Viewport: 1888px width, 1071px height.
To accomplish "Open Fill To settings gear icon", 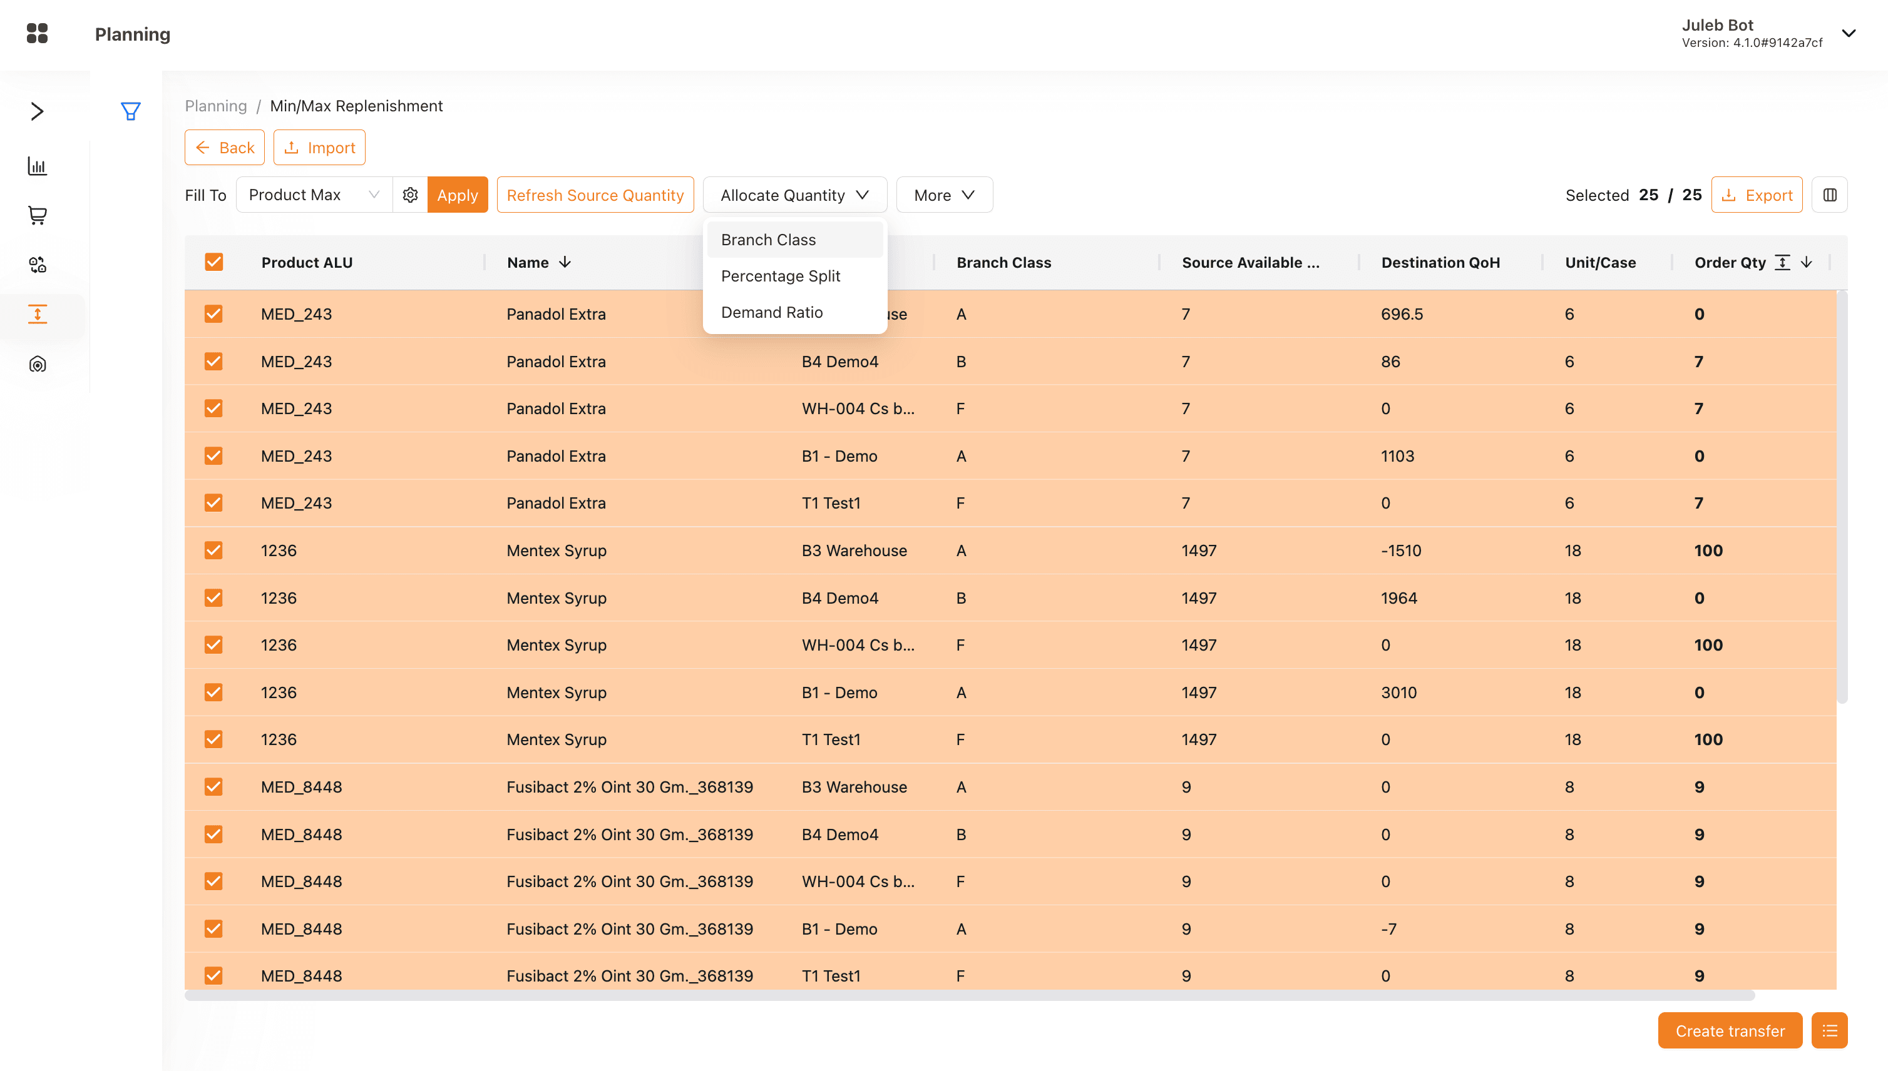I will (410, 195).
